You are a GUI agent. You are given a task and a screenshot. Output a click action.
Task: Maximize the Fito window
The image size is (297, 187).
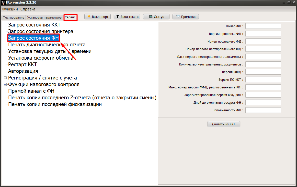click(289, 2)
